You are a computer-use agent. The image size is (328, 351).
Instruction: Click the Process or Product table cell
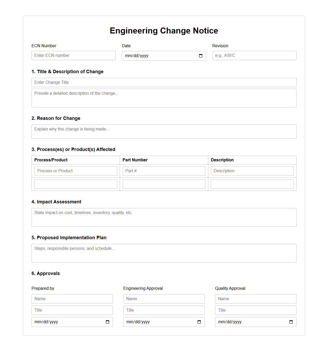[x=76, y=171]
